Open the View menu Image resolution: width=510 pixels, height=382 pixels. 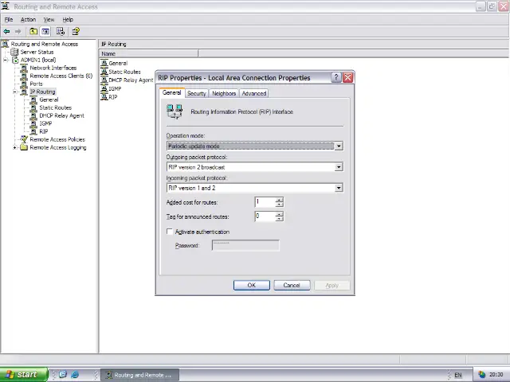pos(49,19)
